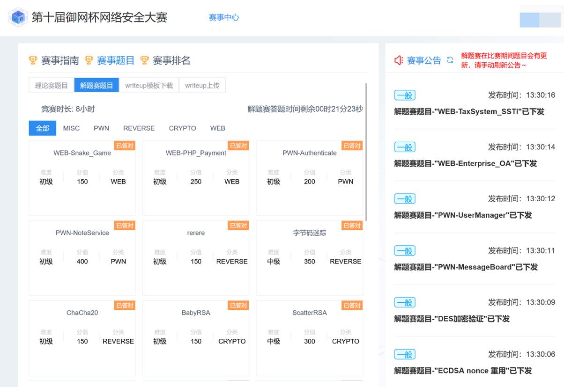
Task: Click 一般 tag of the 13:30:06 announcement
Action: coord(405,354)
